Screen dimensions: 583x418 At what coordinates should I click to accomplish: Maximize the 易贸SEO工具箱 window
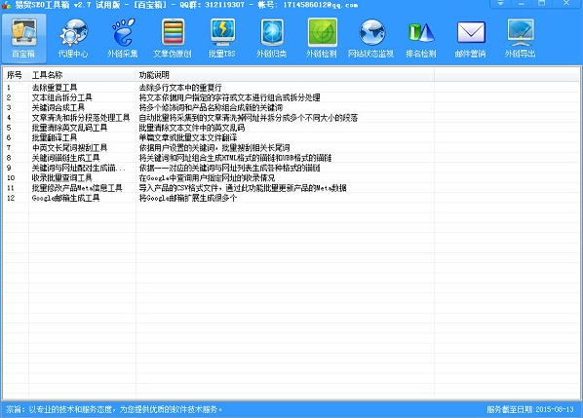tap(542, 3)
